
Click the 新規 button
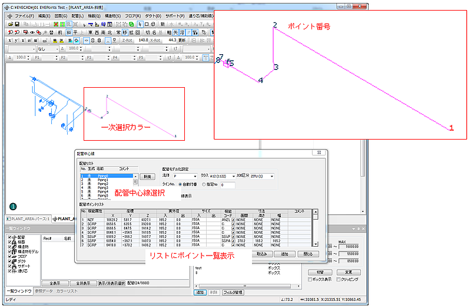[x=148, y=177]
